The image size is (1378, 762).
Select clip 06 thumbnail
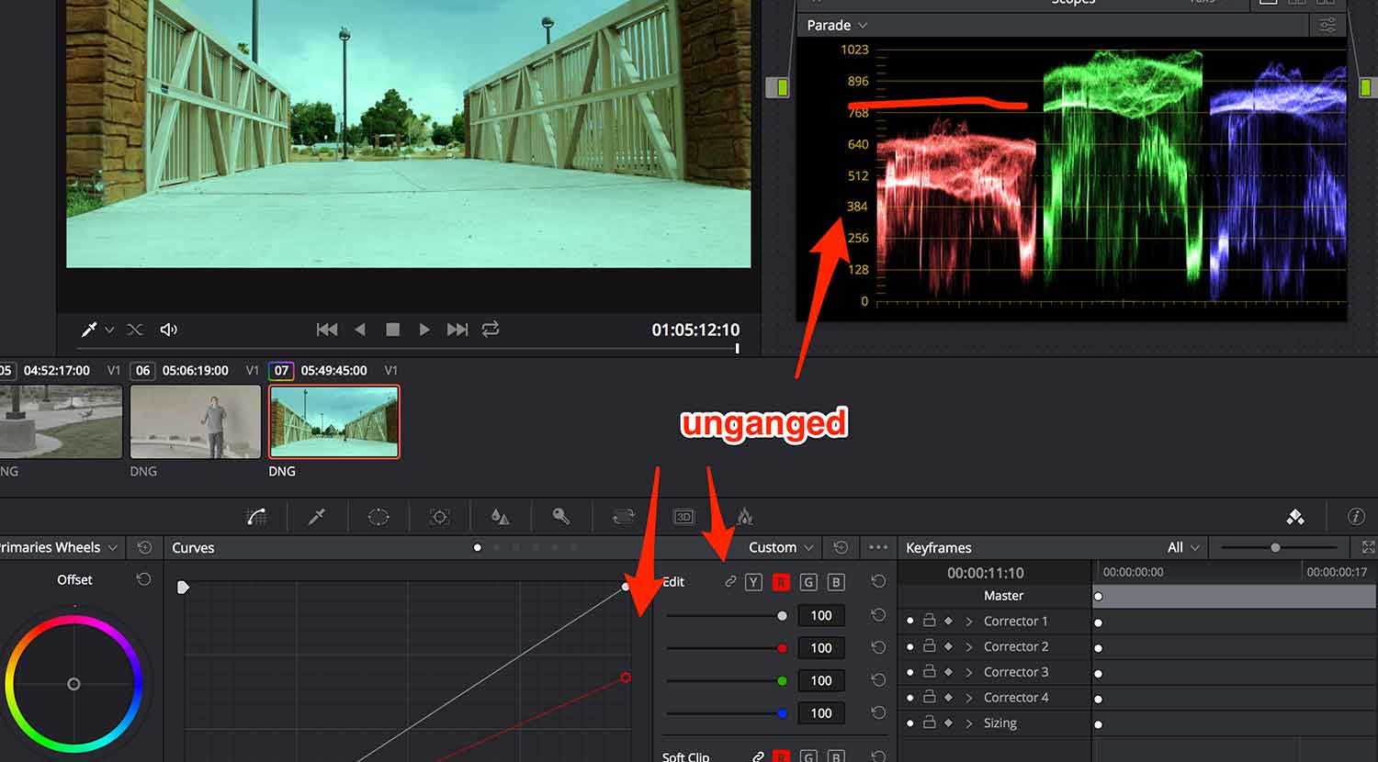point(196,421)
